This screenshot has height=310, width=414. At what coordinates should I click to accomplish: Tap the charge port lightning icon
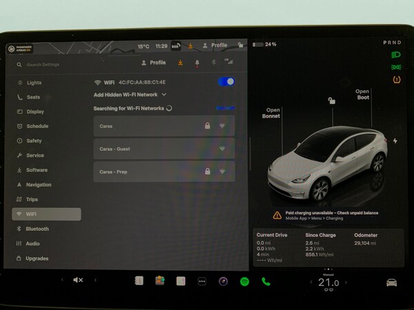point(395,141)
